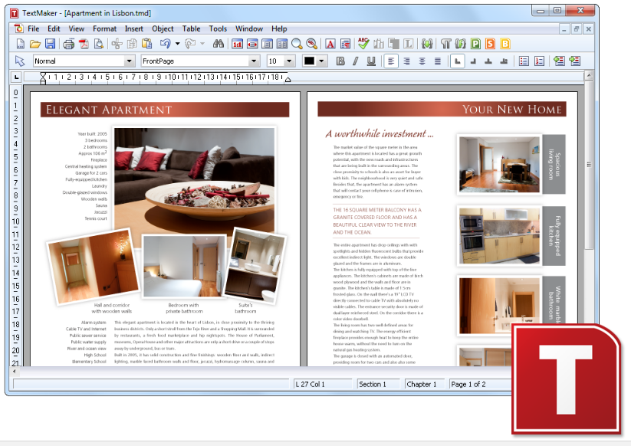This screenshot has height=446, width=631.
Task: Open the Object menu
Action: 163,28
